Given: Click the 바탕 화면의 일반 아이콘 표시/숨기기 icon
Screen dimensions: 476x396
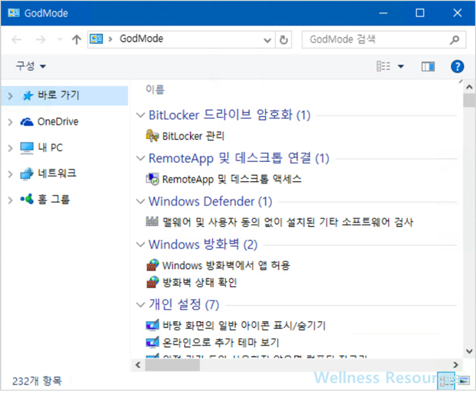Looking at the screenshot, I should [x=152, y=325].
